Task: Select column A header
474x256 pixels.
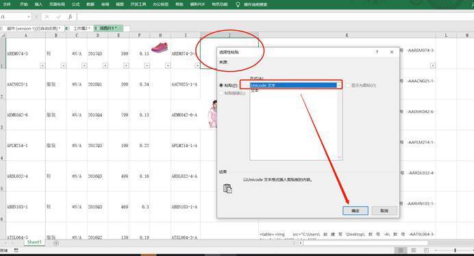Action: tap(26, 36)
